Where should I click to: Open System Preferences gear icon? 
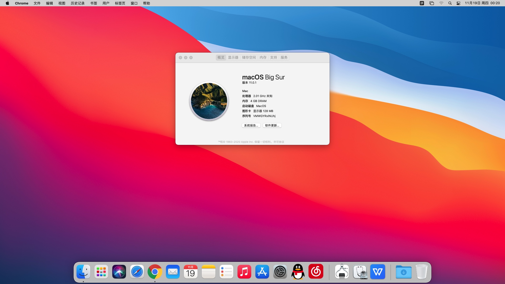[x=280, y=272]
